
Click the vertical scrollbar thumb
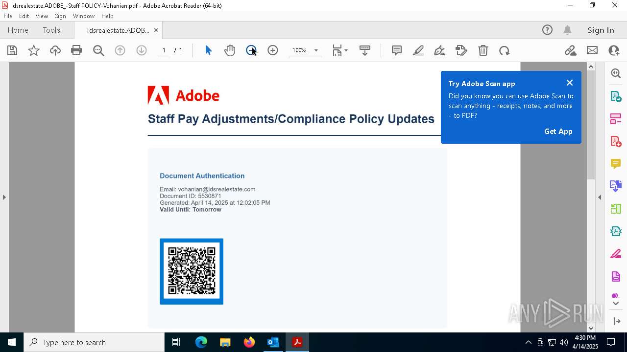[591, 125]
